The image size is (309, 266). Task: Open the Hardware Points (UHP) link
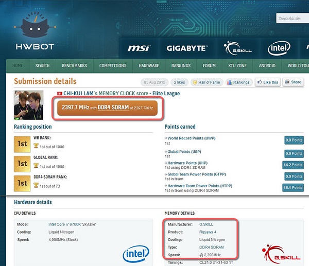[187, 163]
